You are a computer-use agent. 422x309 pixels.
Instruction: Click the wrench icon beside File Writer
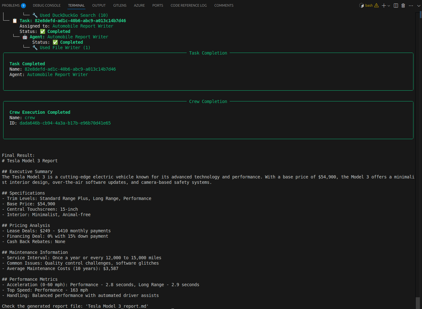35,48
